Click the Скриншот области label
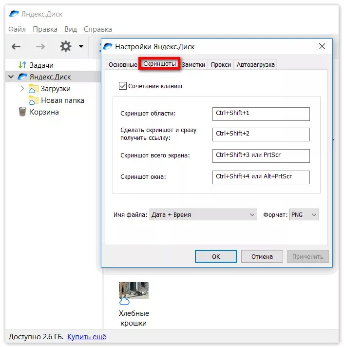This screenshot has height=348, width=344. [148, 114]
